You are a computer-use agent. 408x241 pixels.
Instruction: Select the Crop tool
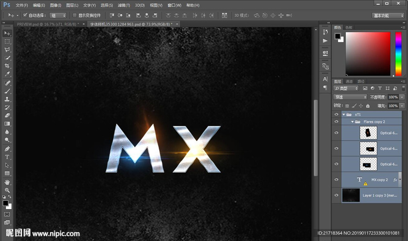7,66
